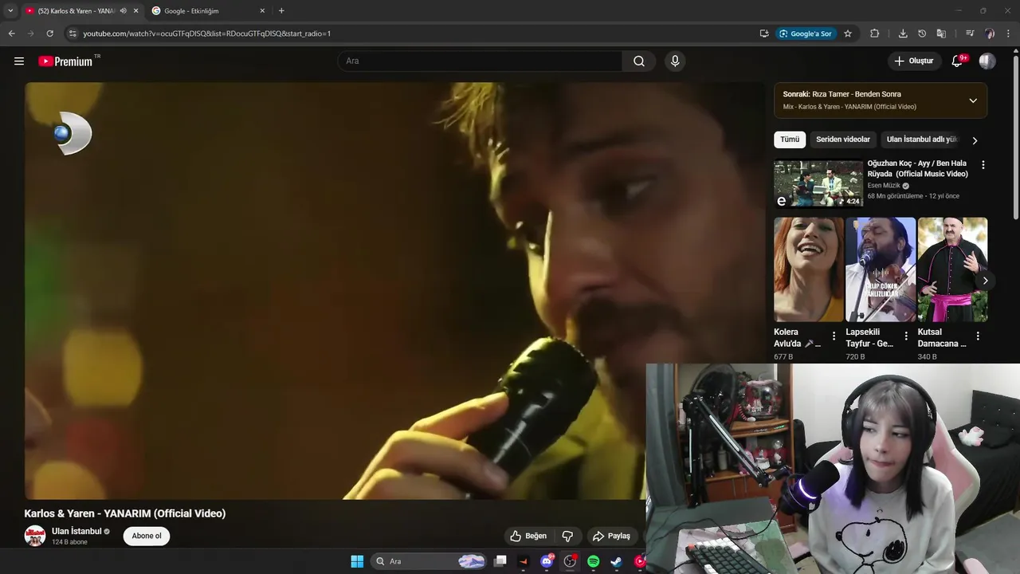
Task: Open Oğuzhan Koç video title link
Action: (918, 168)
